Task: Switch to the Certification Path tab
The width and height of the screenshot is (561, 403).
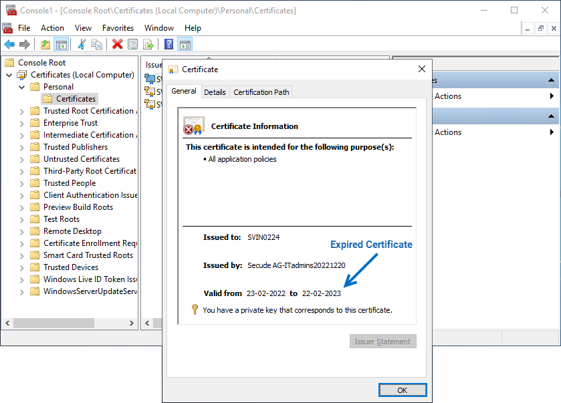Action: tap(261, 92)
